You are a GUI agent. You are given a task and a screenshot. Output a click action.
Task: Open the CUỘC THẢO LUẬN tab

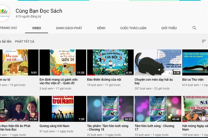pos(133,28)
